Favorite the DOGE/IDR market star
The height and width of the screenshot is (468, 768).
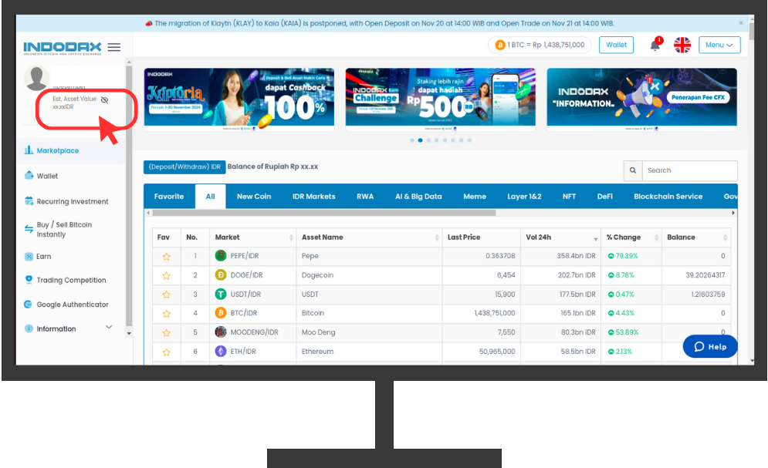coord(167,275)
